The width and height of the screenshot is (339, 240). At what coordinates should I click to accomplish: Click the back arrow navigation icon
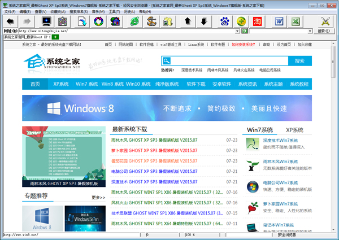(10, 21)
